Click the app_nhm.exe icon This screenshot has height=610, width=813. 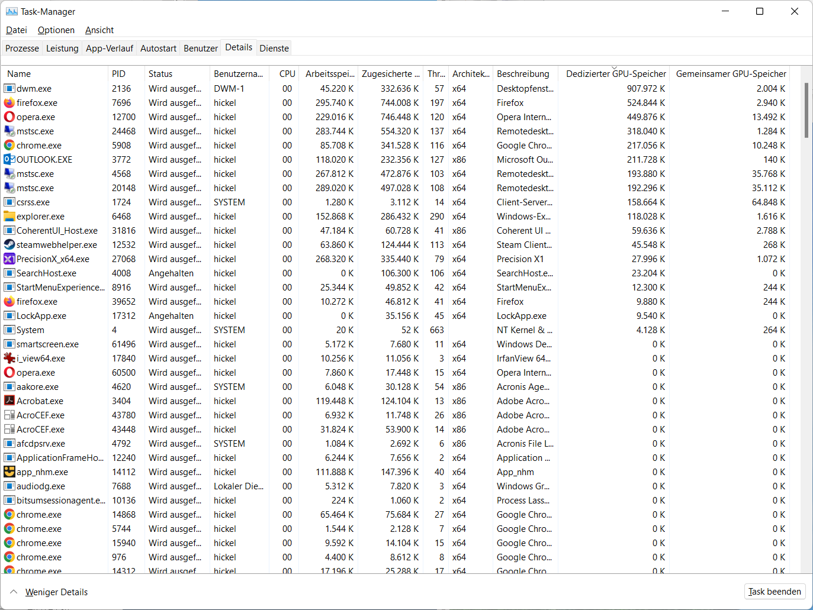pyautogui.click(x=9, y=472)
